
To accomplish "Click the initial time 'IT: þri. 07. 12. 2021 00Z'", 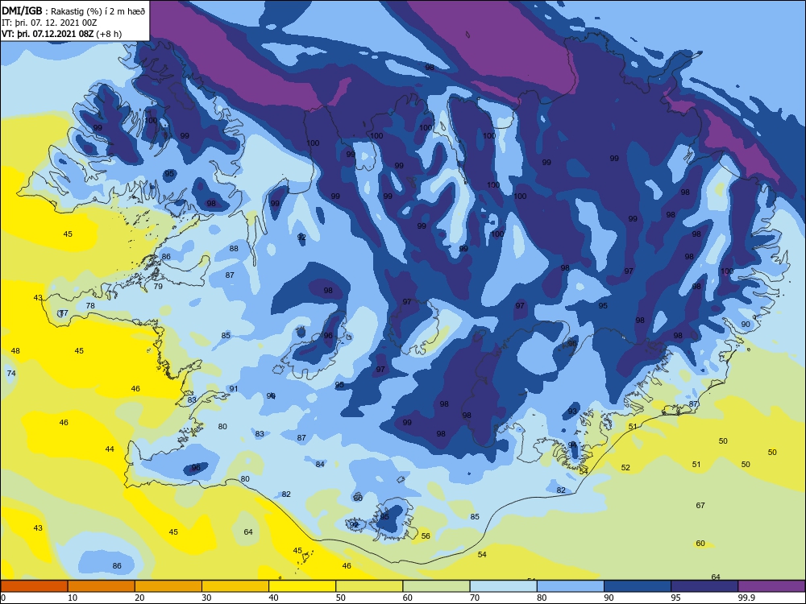I will click(49, 23).
